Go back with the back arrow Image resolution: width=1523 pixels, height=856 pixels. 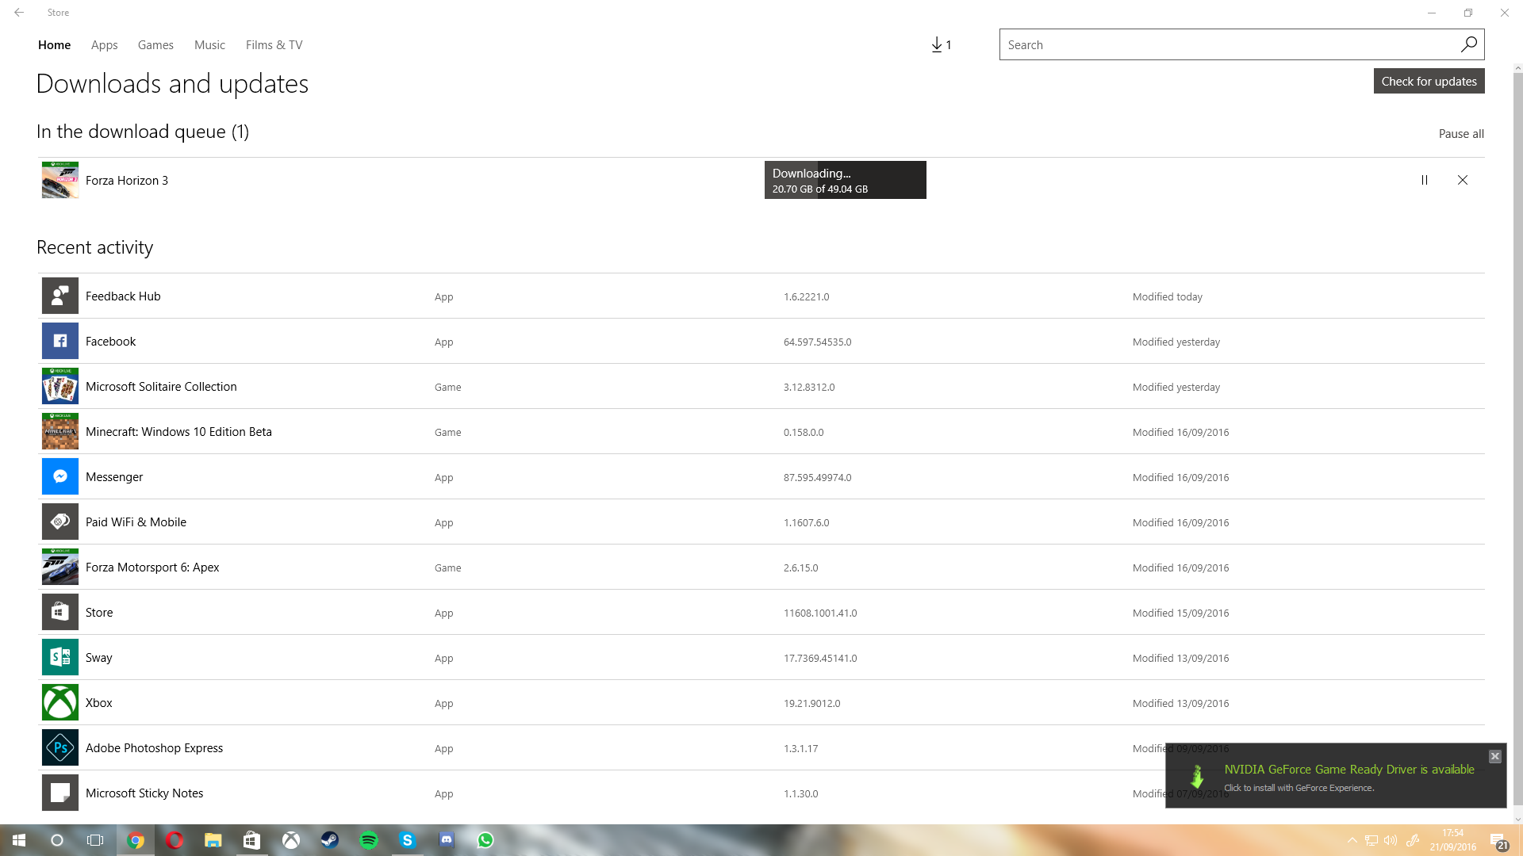[19, 13]
